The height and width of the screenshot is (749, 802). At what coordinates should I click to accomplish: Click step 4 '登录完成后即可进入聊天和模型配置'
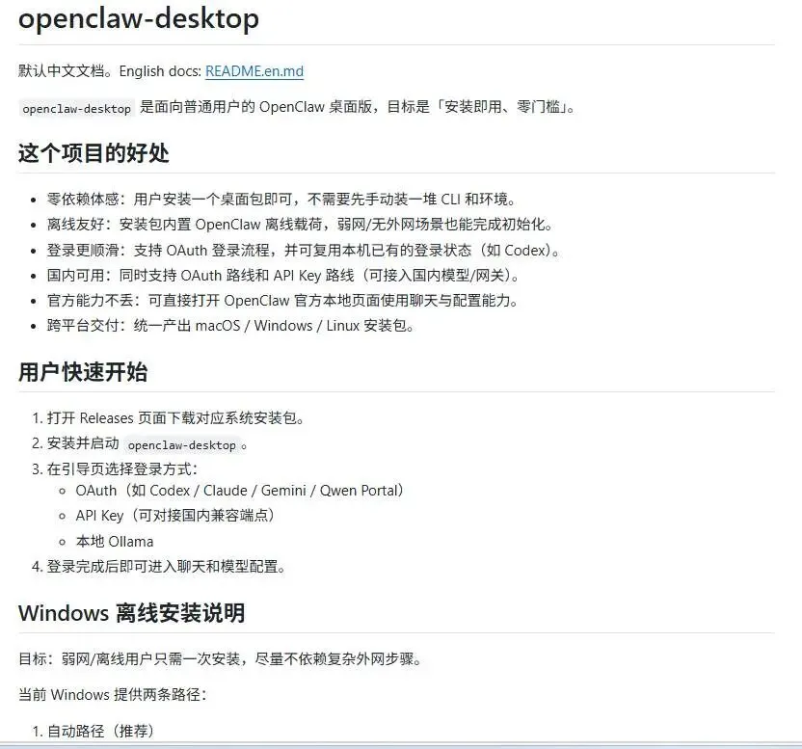click(166, 567)
